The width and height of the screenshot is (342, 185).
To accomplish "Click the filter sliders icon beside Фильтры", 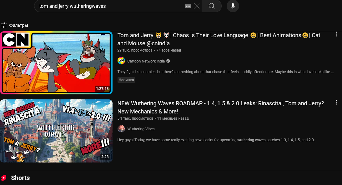I will point(4,25).
